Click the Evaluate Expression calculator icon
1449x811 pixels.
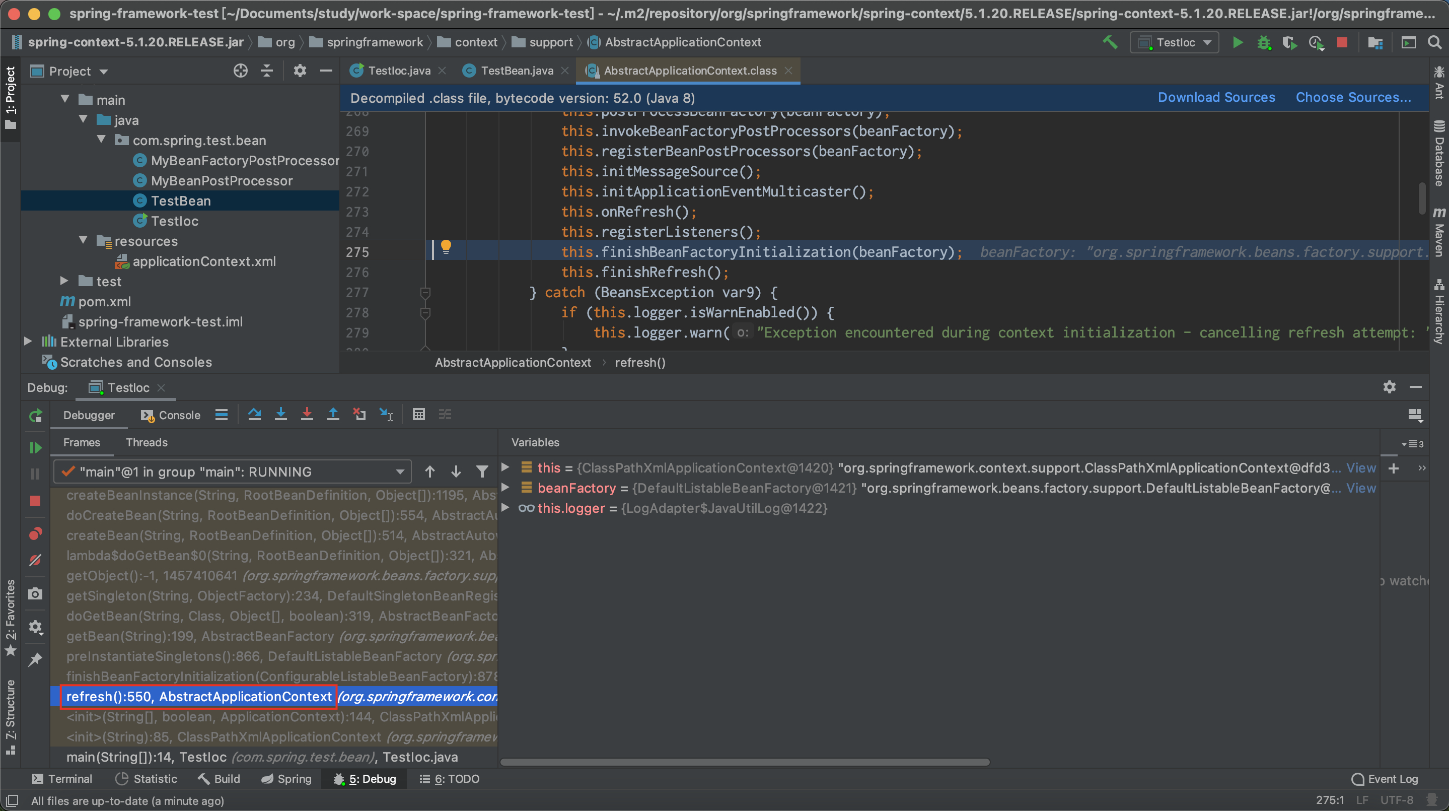coord(418,415)
